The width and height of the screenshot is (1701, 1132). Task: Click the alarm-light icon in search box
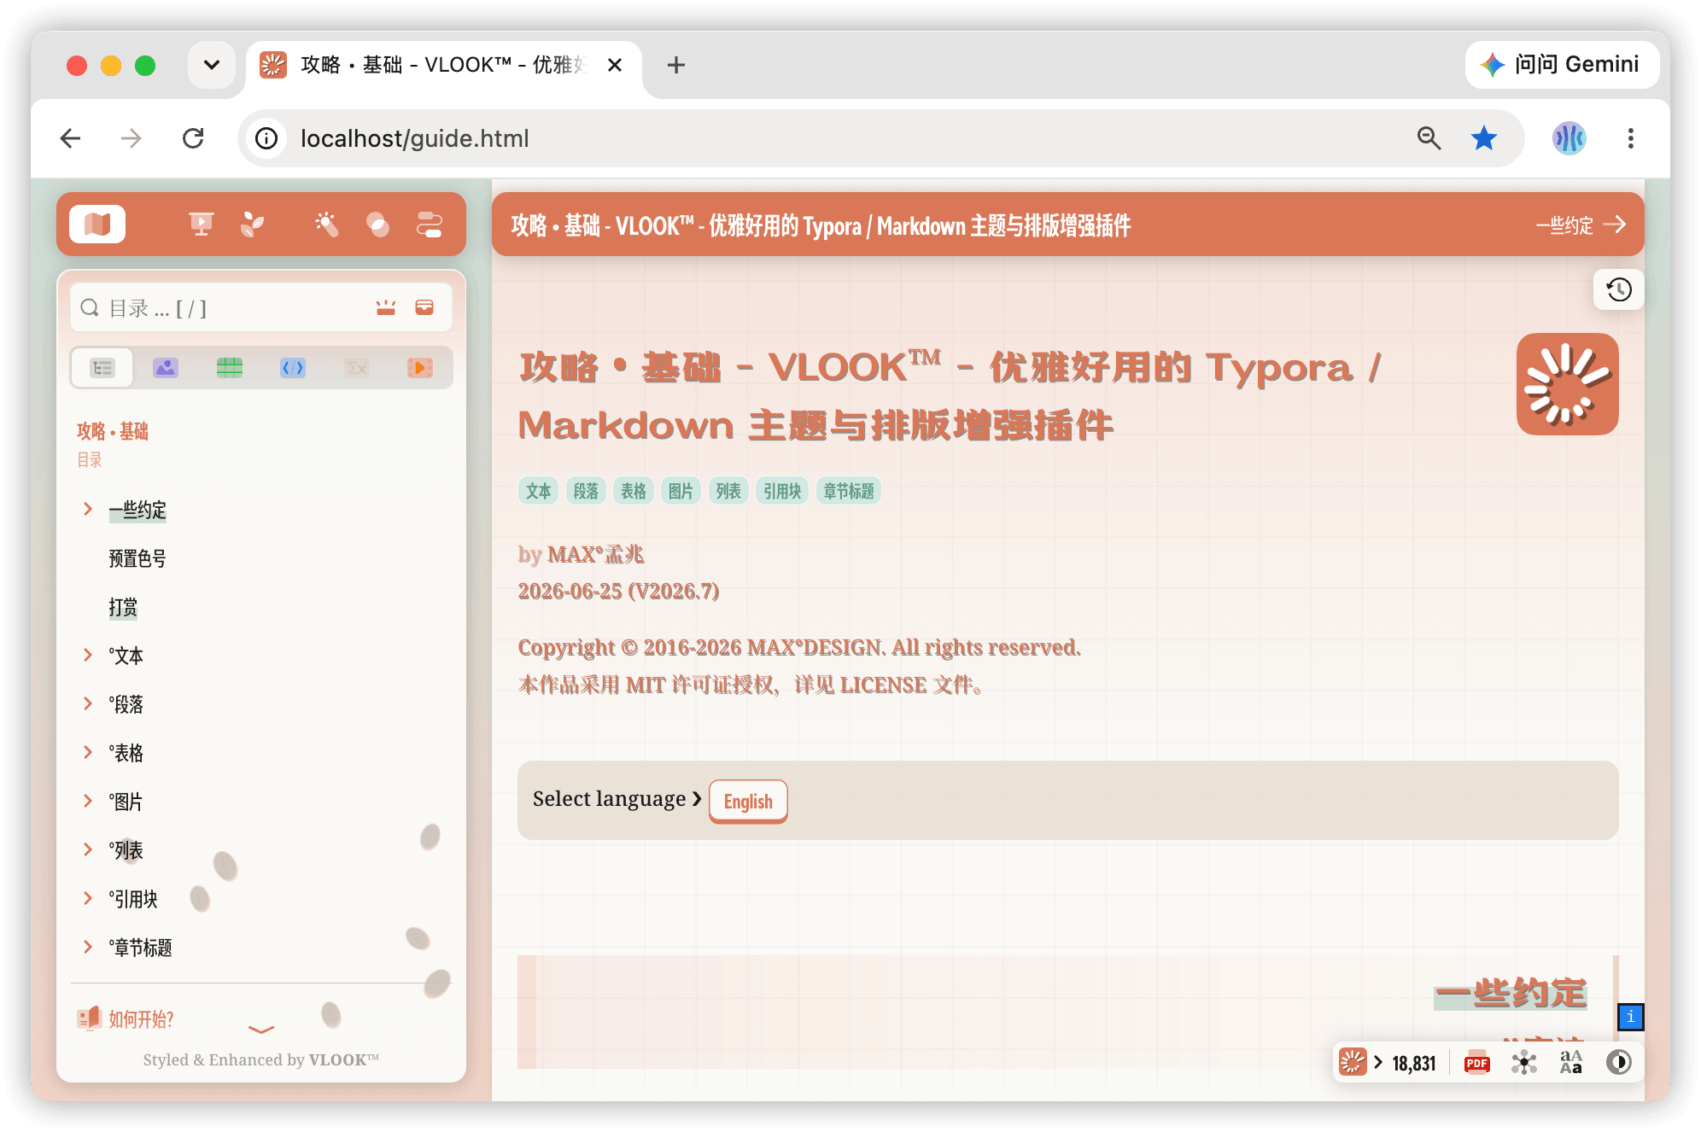tap(386, 308)
